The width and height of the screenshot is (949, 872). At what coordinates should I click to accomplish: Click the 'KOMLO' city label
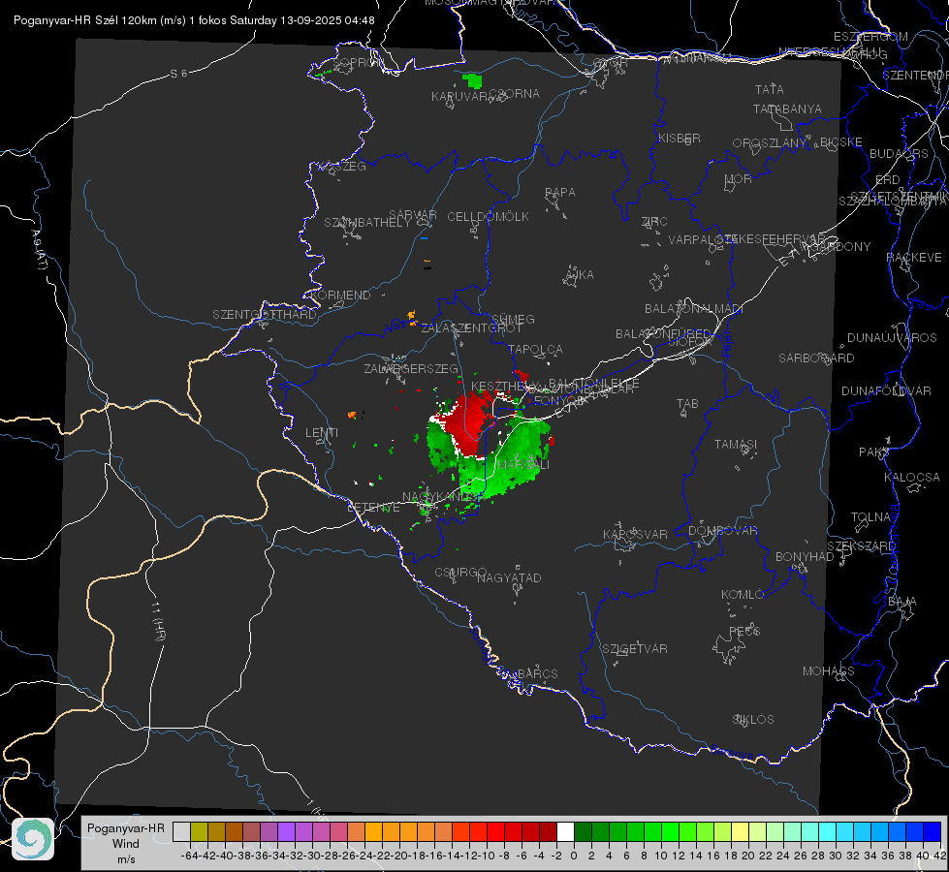pyautogui.click(x=743, y=595)
